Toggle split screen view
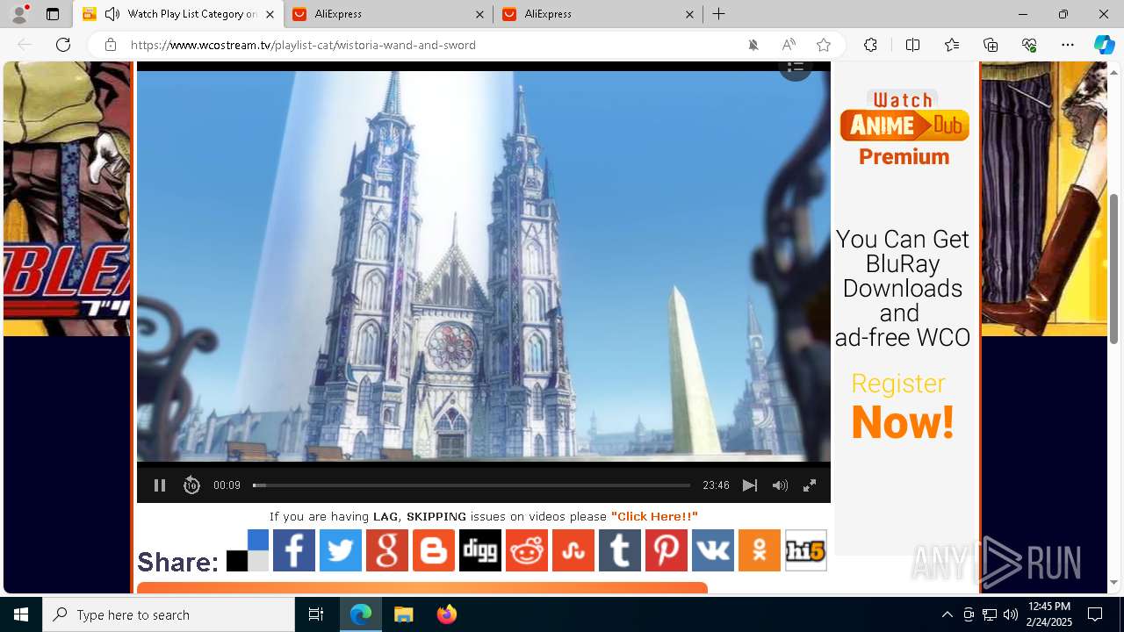 (912, 45)
